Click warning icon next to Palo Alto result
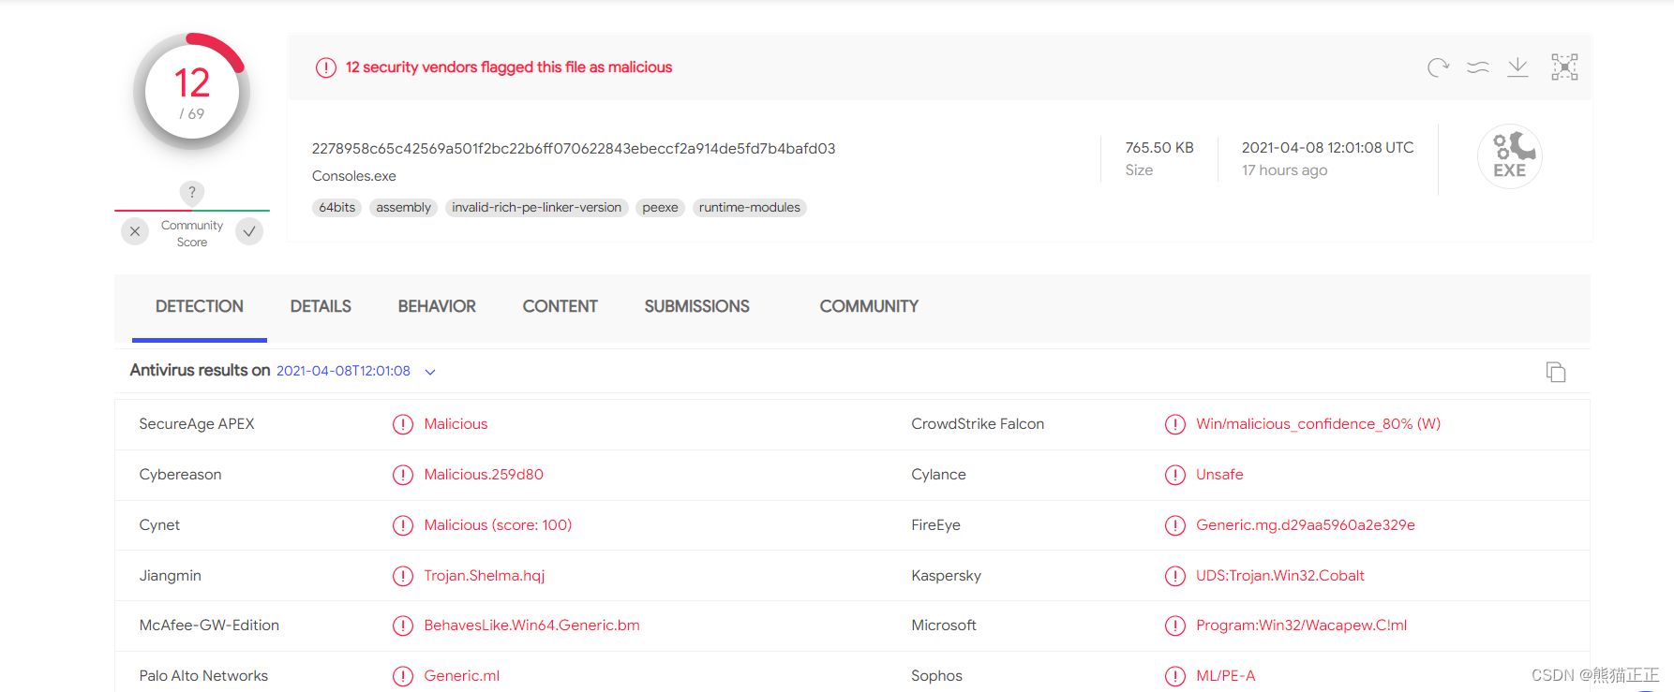The width and height of the screenshot is (1674, 692). pos(403,676)
